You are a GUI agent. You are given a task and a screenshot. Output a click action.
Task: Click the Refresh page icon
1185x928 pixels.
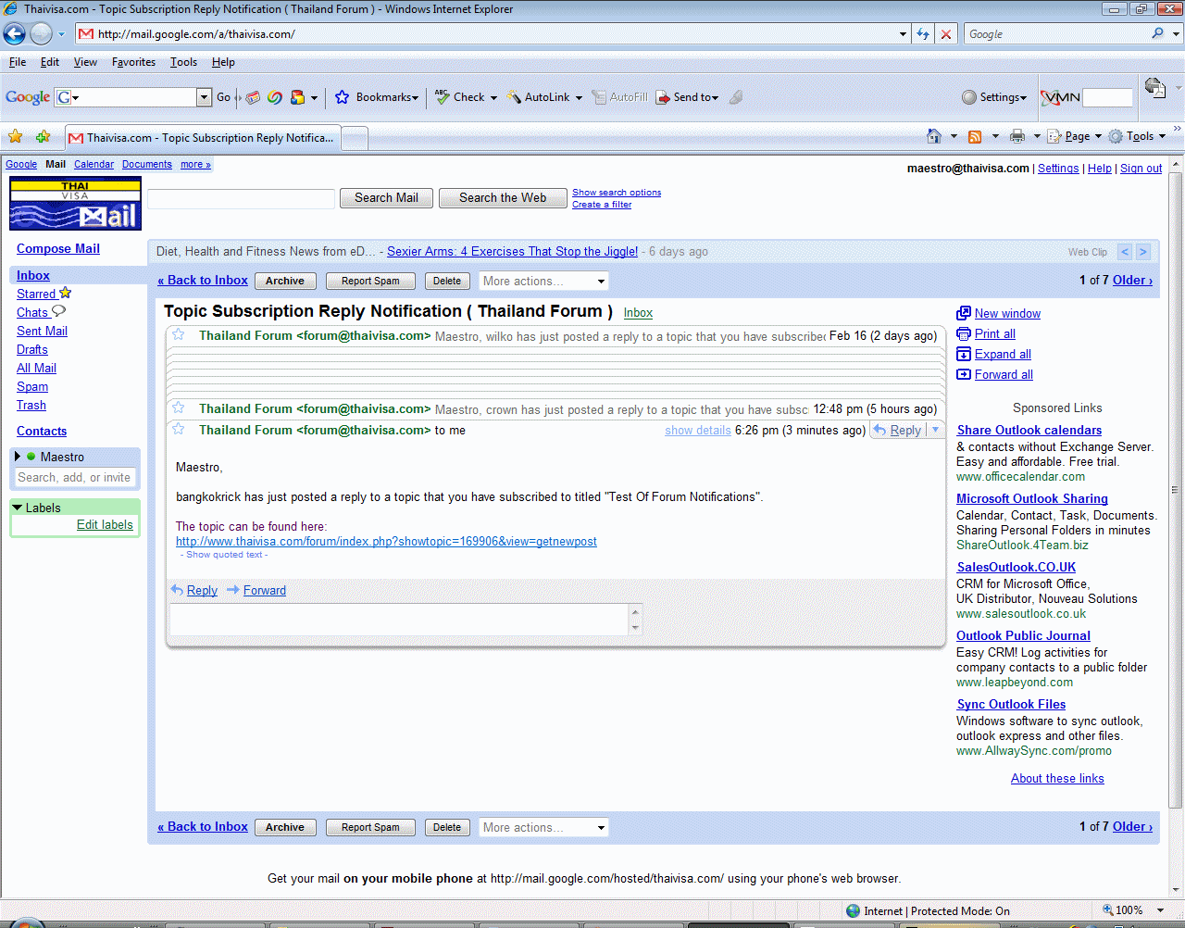pyautogui.click(x=923, y=34)
